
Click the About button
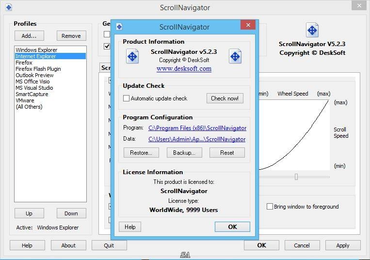pos(68,245)
